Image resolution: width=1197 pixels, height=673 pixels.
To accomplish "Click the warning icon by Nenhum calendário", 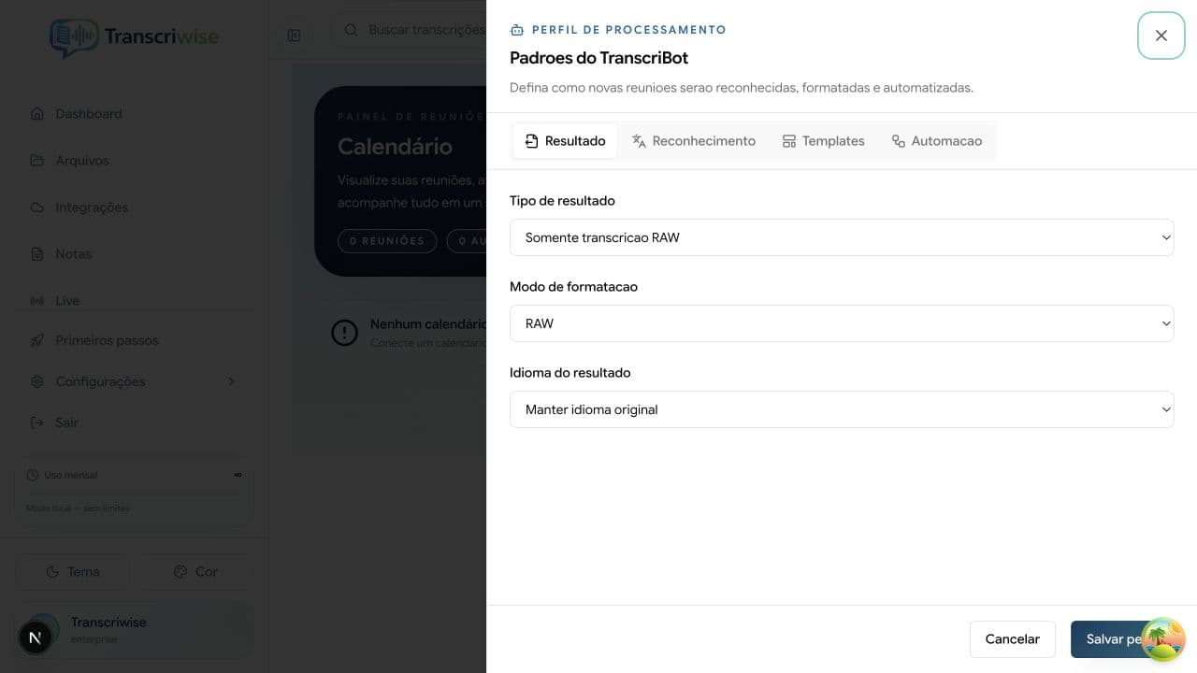I will click(344, 332).
